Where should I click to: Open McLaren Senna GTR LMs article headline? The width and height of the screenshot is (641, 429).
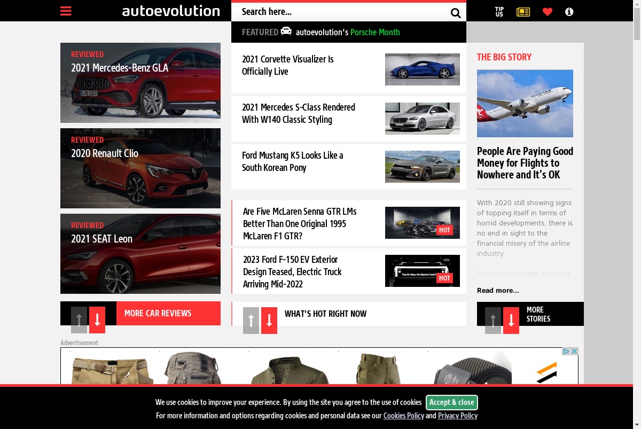[x=300, y=223]
